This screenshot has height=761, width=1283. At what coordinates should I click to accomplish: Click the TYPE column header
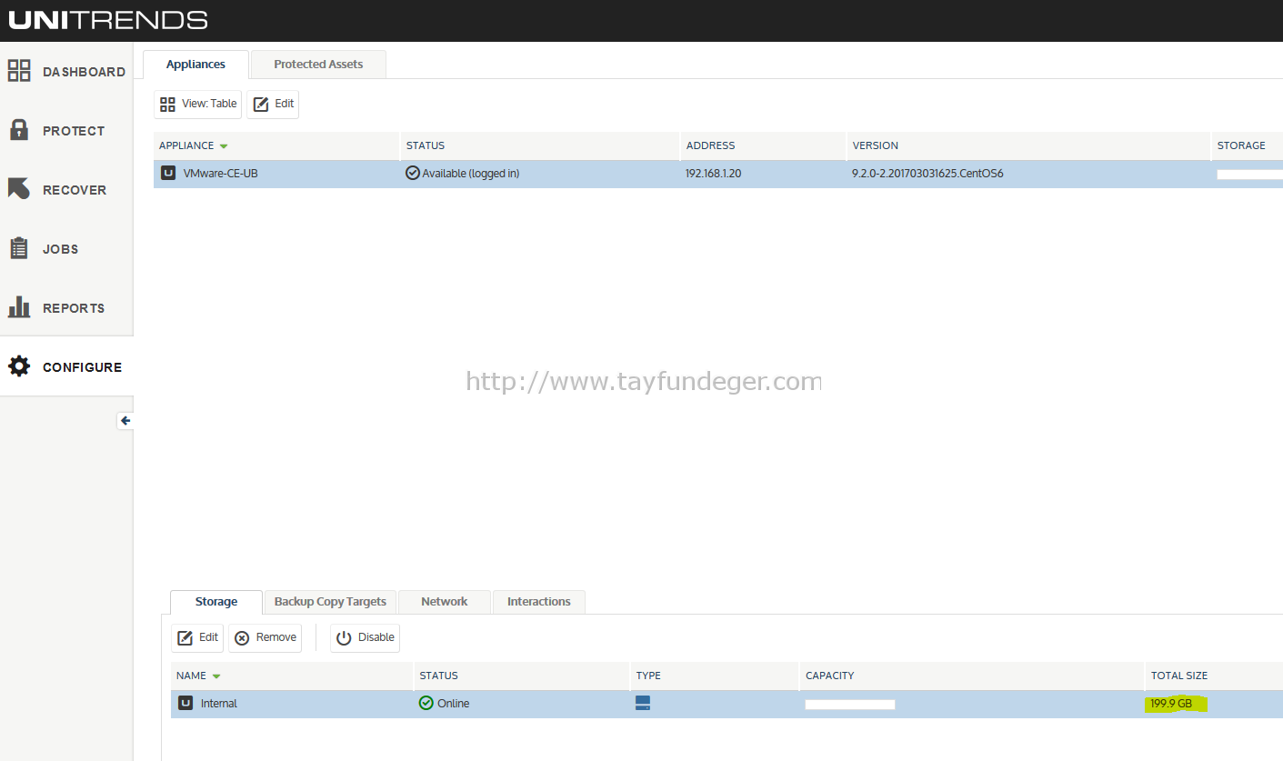click(715, 676)
